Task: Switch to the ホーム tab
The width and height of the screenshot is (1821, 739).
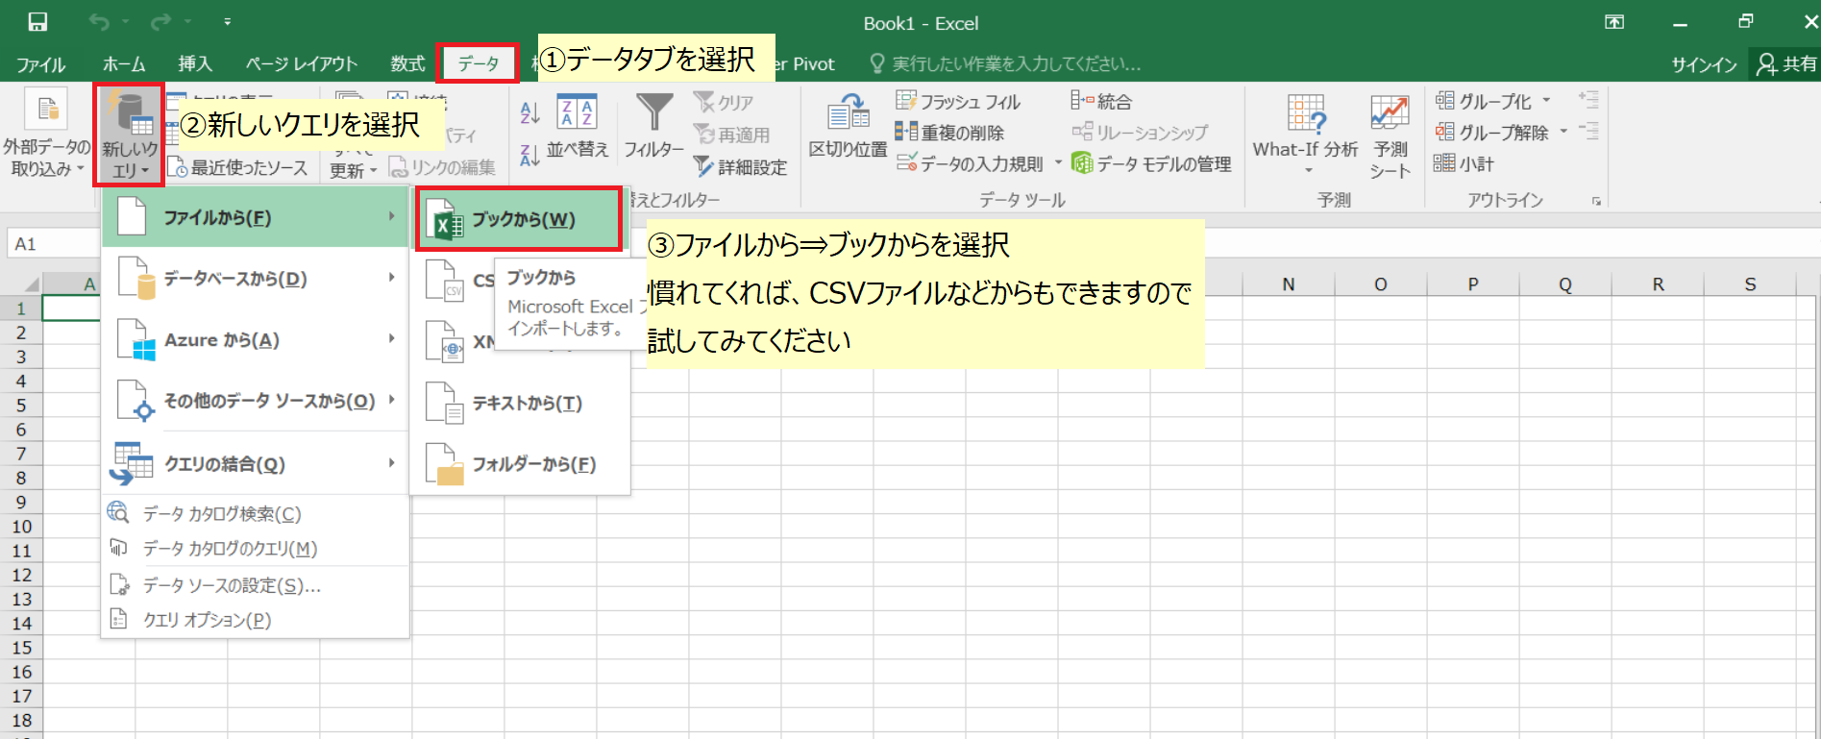Action: pyautogui.click(x=124, y=64)
